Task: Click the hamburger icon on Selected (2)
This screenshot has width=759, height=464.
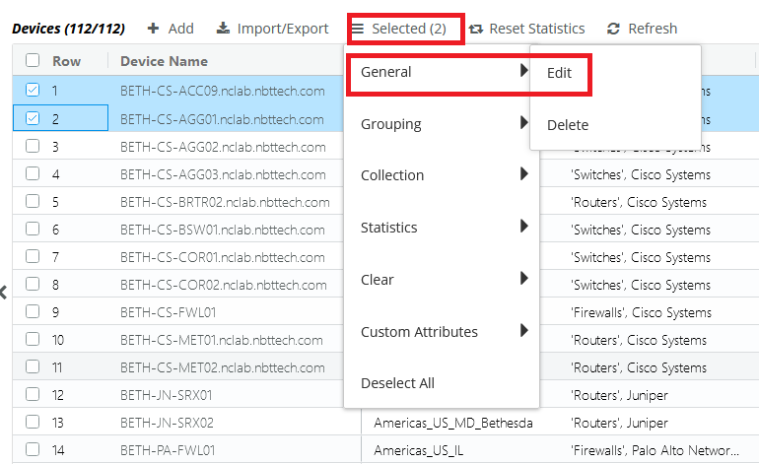Action: point(358,29)
